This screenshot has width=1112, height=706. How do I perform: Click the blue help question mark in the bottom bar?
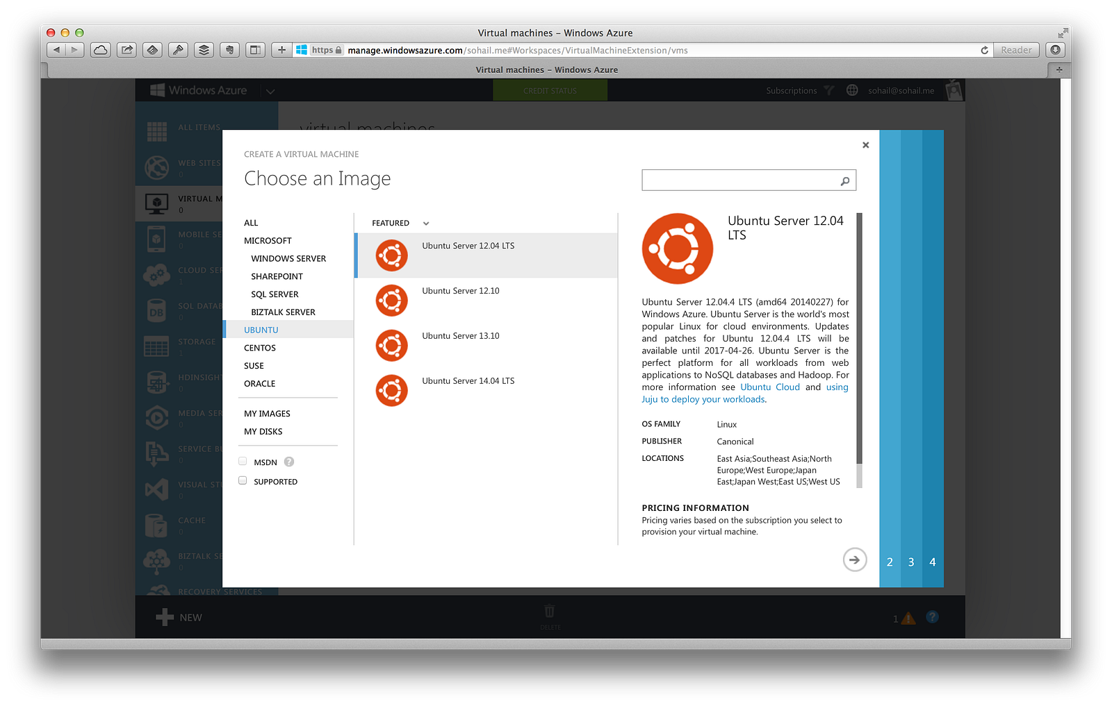932,616
